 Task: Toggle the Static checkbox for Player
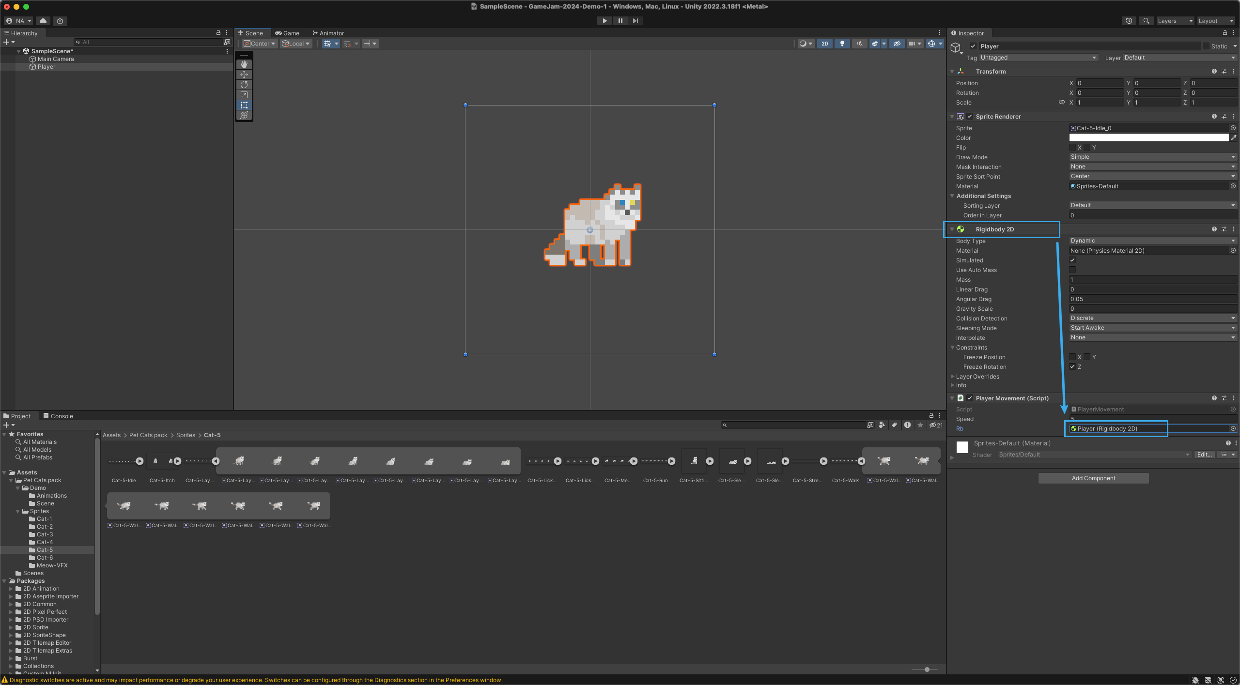(x=1206, y=46)
